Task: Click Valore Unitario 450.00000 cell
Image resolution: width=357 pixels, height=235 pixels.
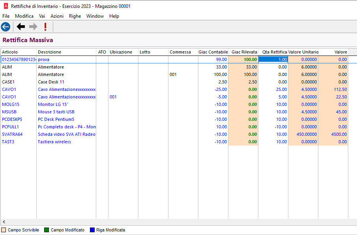Action: click(303, 135)
